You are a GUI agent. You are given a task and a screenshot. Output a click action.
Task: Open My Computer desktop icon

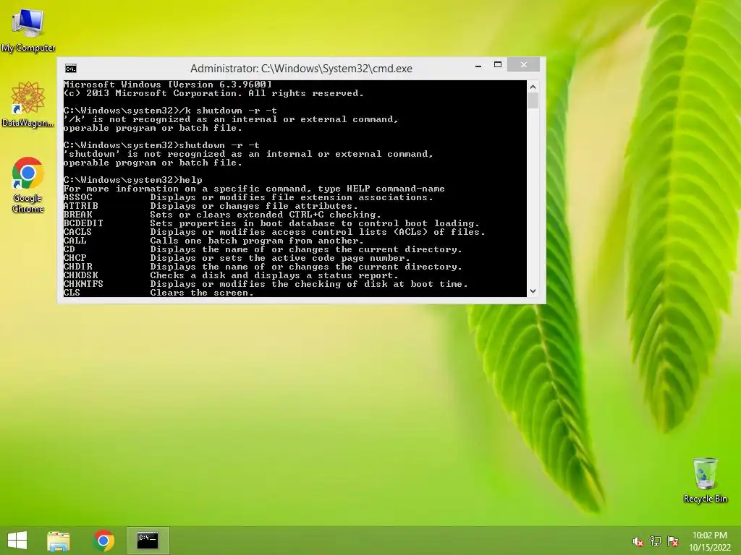pyautogui.click(x=28, y=29)
